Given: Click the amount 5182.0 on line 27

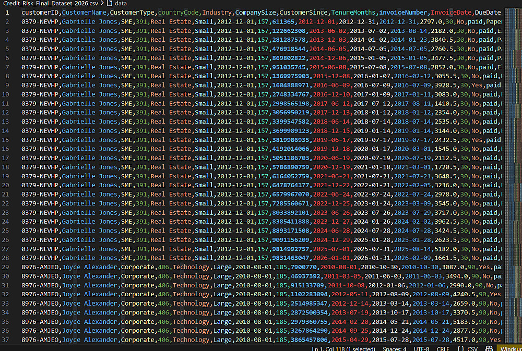Looking at the screenshot, I should 445,249.
